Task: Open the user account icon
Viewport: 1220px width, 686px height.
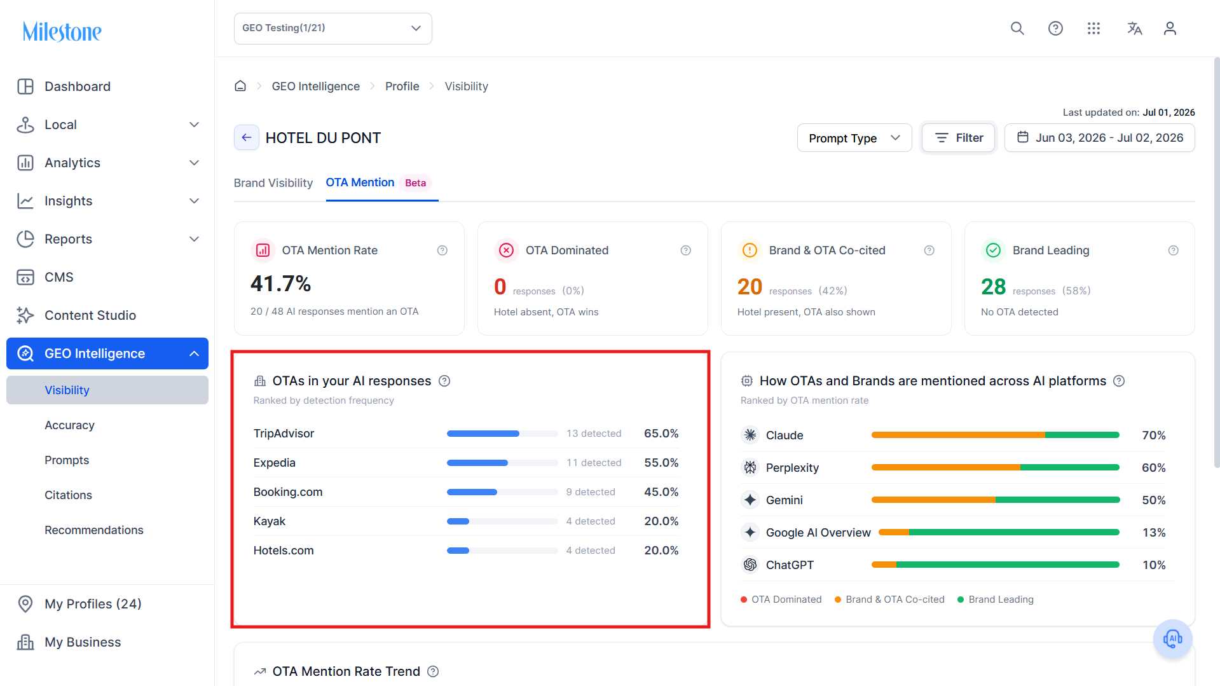Action: (1170, 29)
